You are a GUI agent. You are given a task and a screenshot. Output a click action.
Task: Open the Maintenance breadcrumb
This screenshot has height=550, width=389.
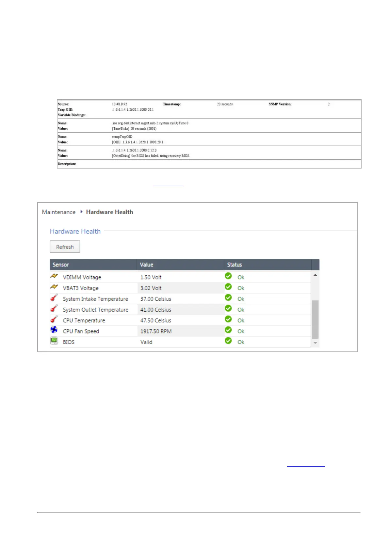pos(59,212)
